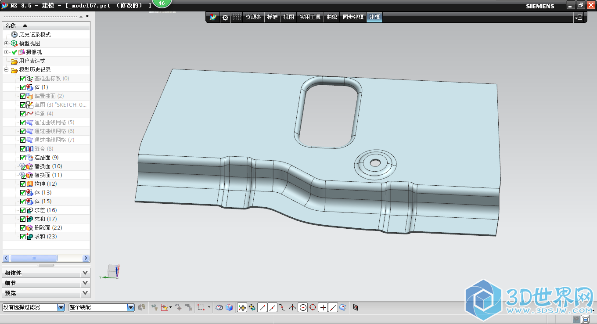Viewport: 597px width, 324px height.
Task: Click the red crosshair selection icon
Action: pyautogui.click(x=165, y=307)
